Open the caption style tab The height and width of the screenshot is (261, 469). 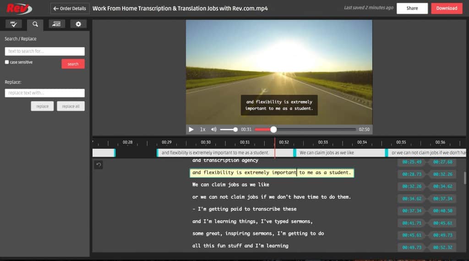tap(57, 24)
